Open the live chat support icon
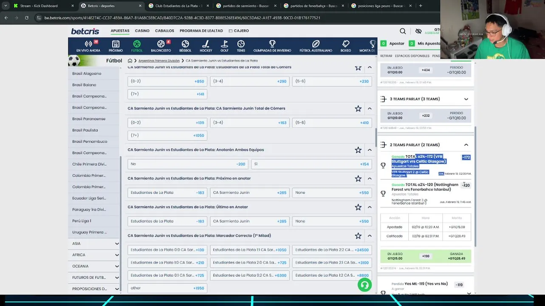This screenshot has width=545, height=306. 364,285
